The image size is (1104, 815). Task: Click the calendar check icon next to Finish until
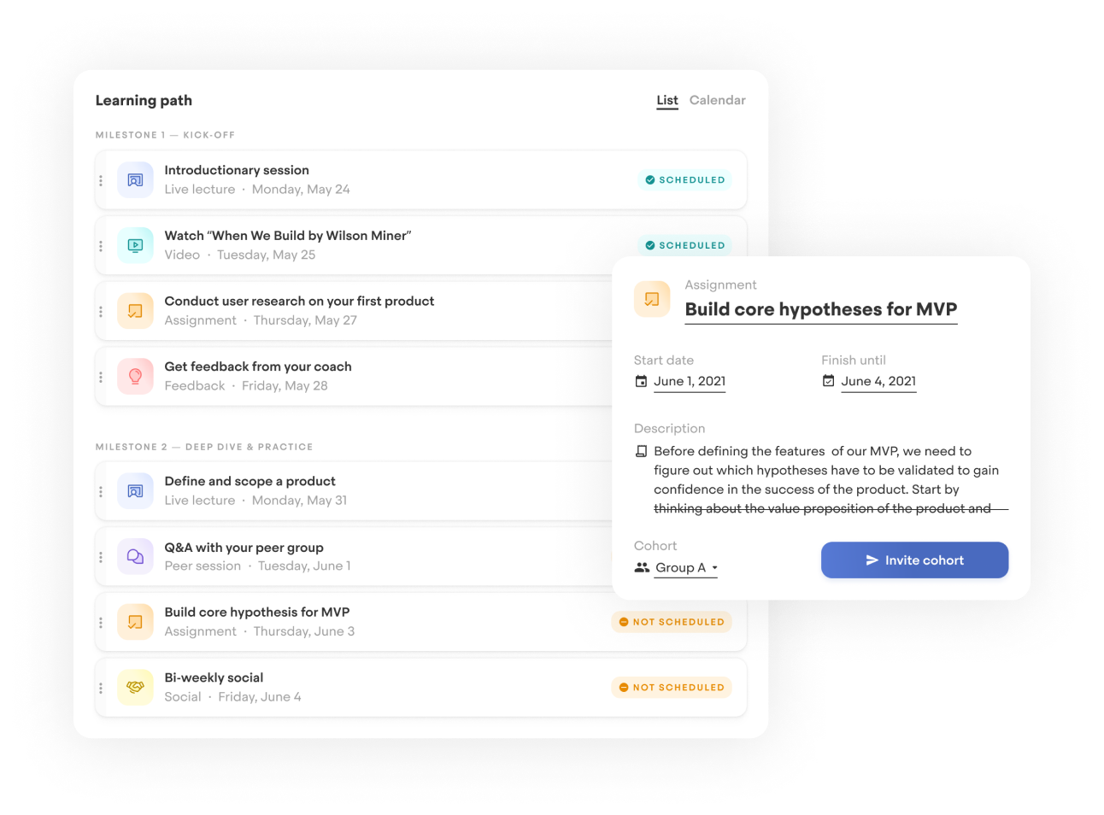pos(828,381)
